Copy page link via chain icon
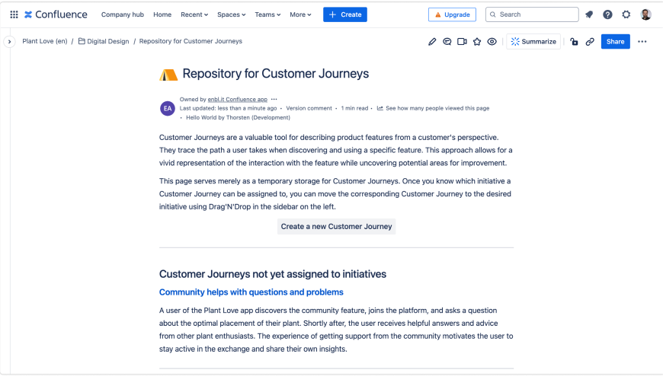663x376 pixels. tap(590, 42)
